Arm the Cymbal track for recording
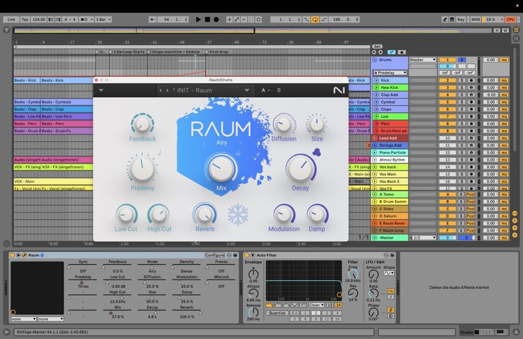523x339 pixels. (x=471, y=102)
